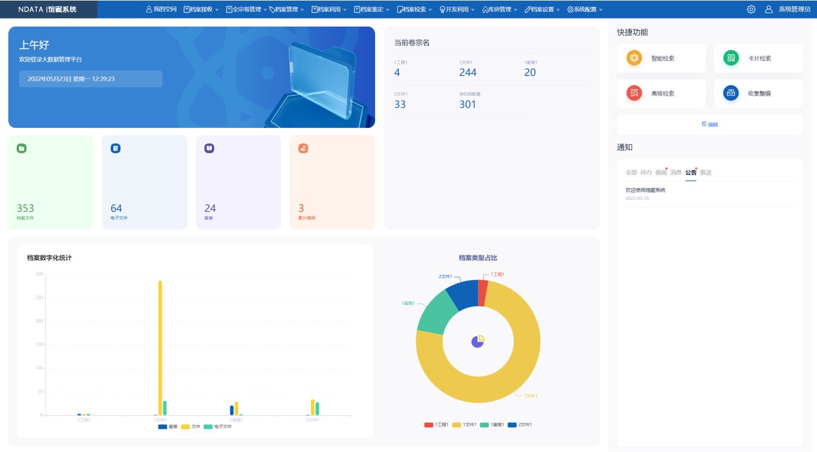Click the NDATA 馆藏系统 logo
Viewport: 817px width, 452px height.
(47, 9)
